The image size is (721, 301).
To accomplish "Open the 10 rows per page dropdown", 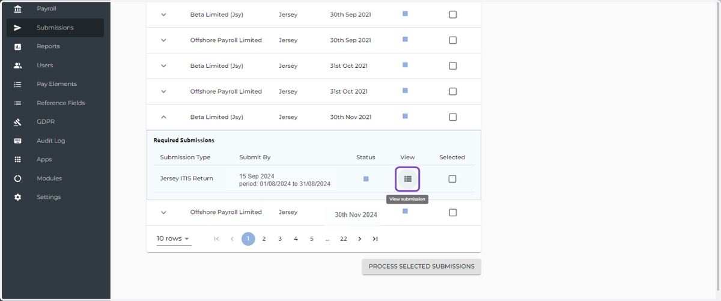I will tap(174, 239).
